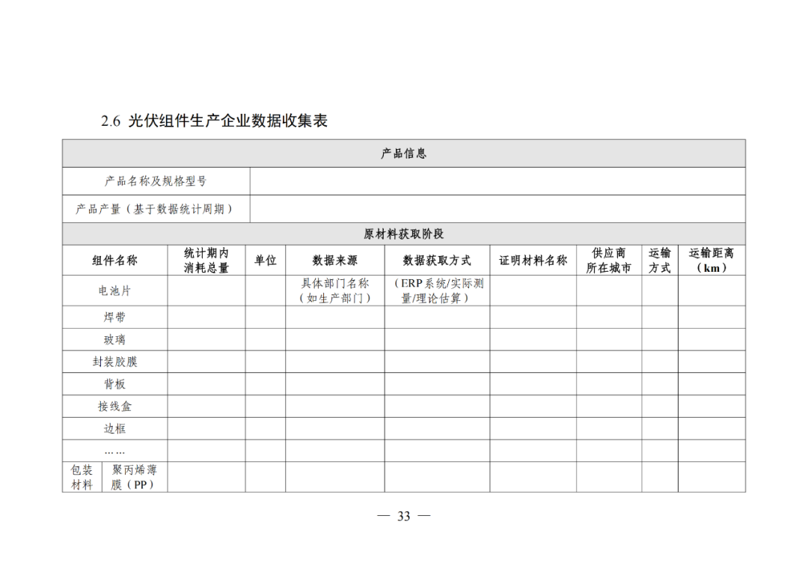Click the 产品信息 header row
This screenshot has height=572, width=808.
click(x=403, y=153)
